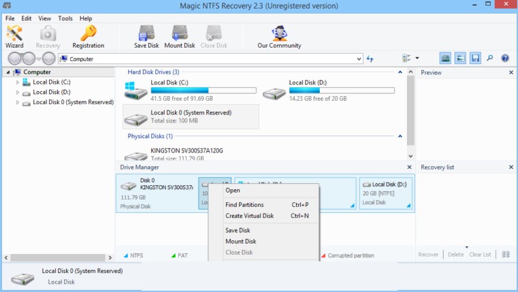Open the view mode icon in the toolbar
This screenshot has height=292, width=518.
point(406,59)
